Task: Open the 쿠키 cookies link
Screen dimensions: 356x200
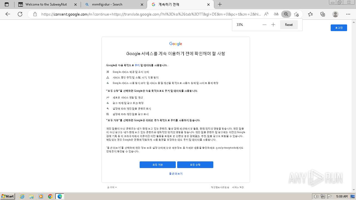Action: (137, 65)
